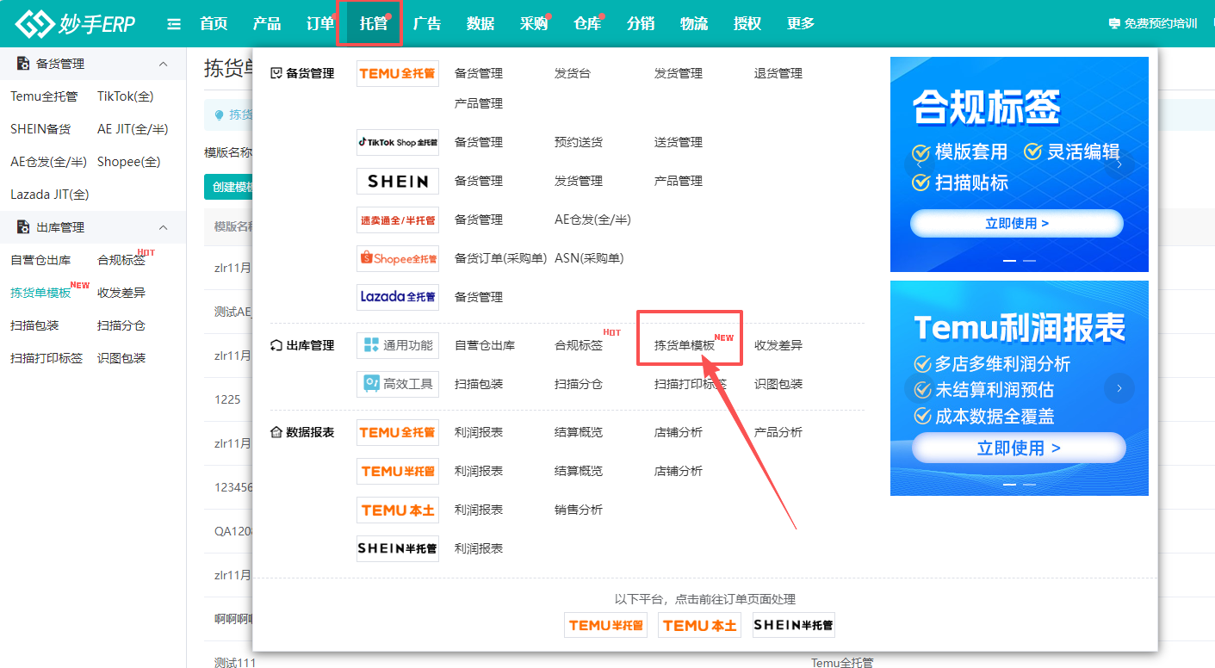Viewport: 1215px width, 668px height.
Task: Select Shopee(全) in the left sidebar
Action: [129, 162]
